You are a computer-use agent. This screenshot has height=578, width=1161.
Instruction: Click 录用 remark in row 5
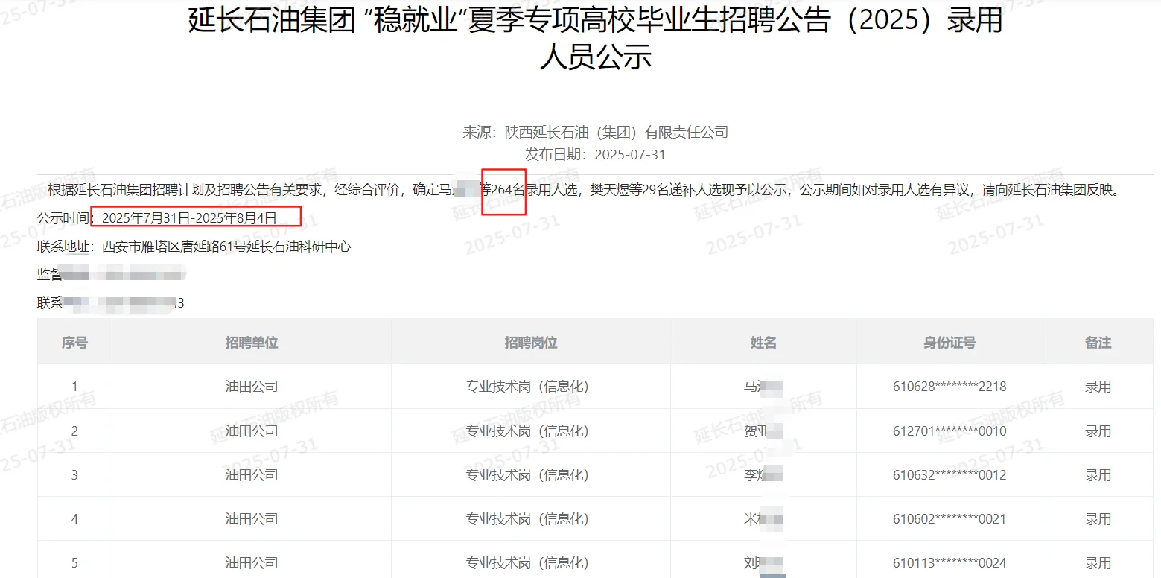[1098, 562]
